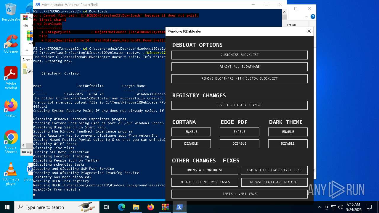Click the Name column header in WinRAR

click(27, 60)
